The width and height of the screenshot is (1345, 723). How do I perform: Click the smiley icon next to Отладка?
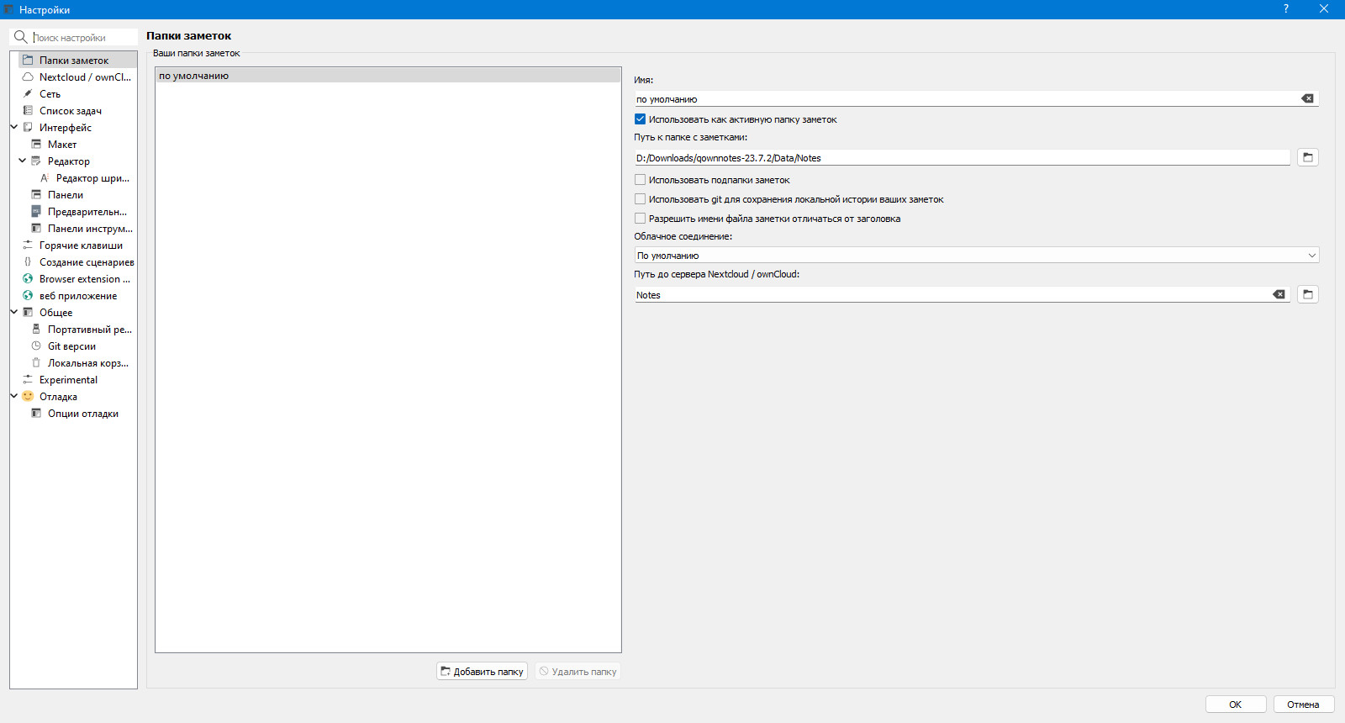[x=28, y=396]
